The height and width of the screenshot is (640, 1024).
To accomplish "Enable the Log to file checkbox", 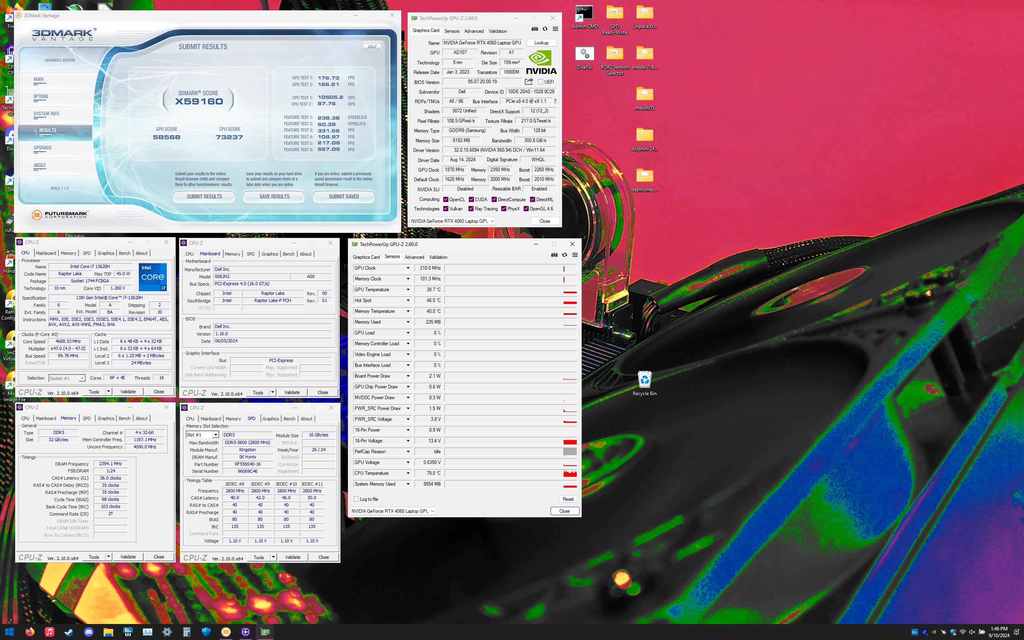I will [x=356, y=499].
